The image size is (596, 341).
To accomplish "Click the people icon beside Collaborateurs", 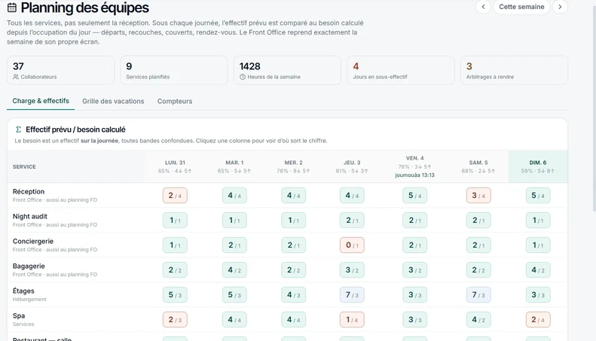I will click(16, 77).
